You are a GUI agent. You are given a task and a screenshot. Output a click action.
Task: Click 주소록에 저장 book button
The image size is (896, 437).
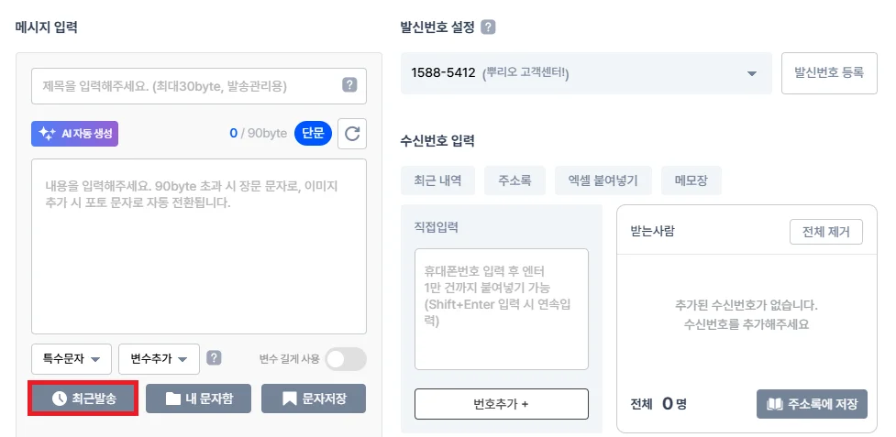click(812, 404)
